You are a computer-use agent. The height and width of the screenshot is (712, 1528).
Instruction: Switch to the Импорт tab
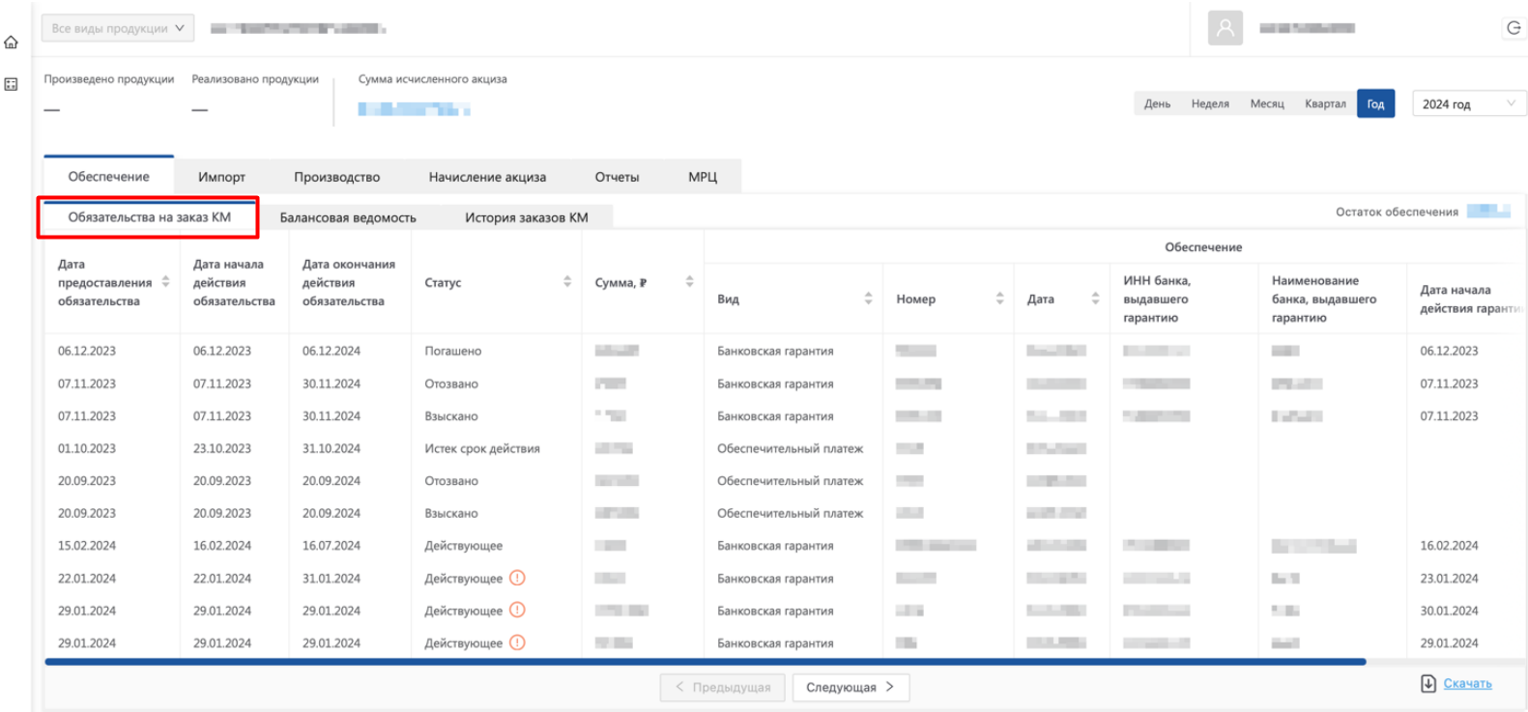221,177
